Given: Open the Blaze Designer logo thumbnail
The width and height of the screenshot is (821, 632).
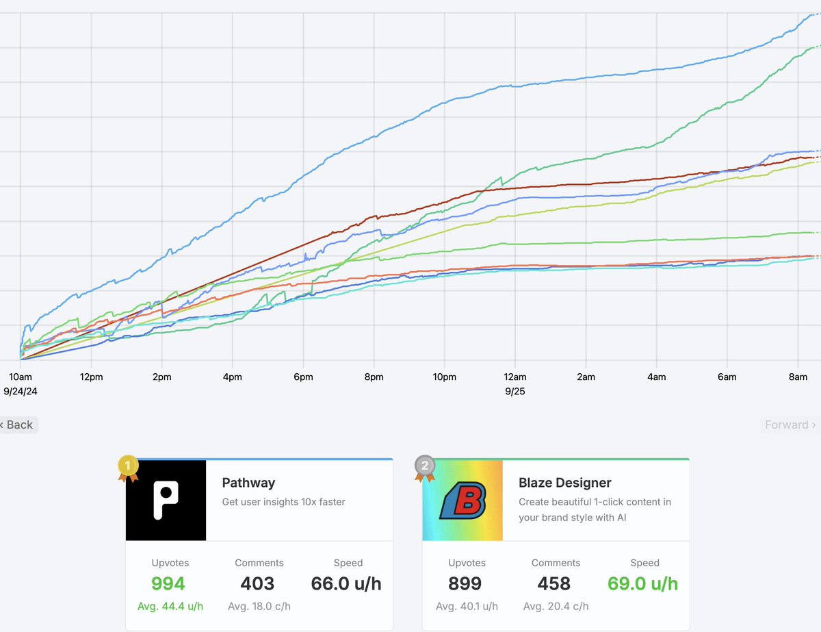Looking at the screenshot, I should pos(462,501).
